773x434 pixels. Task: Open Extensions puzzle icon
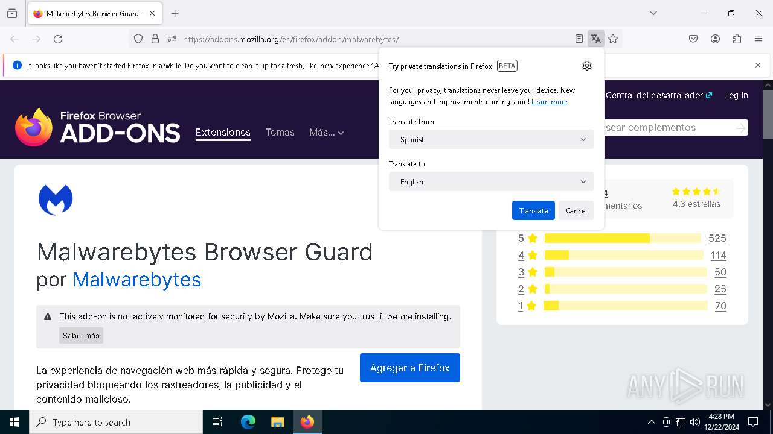737,39
